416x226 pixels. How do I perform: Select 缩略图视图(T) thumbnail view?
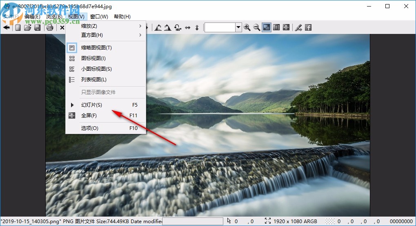[x=106, y=48]
